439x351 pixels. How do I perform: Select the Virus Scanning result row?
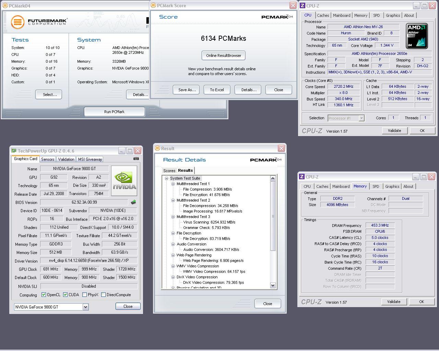point(209,222)
